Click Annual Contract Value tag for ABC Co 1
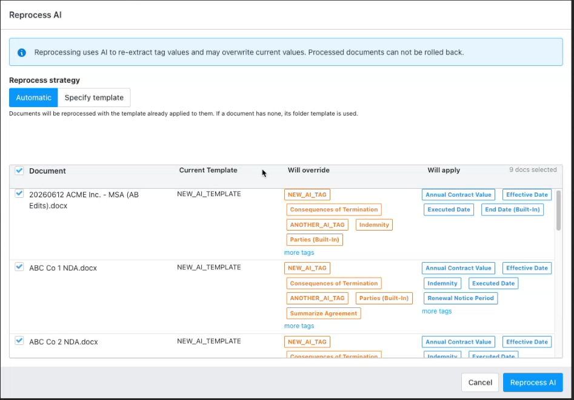Screen dimensions: 574x400 (458, 268)
